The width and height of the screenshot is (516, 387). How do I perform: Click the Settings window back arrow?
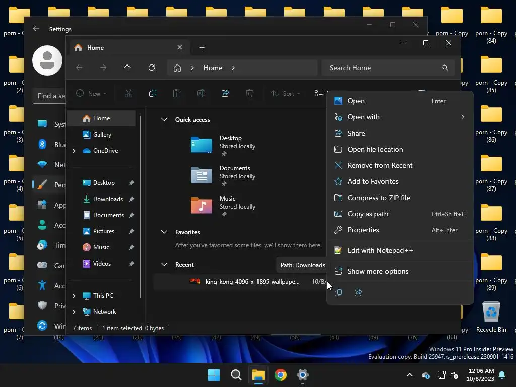click(x=36, y=29)
